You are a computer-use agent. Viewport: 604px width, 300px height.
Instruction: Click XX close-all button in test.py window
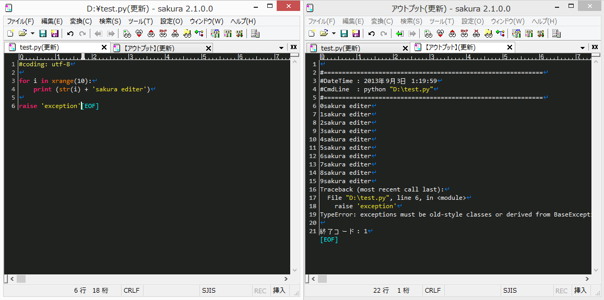click(293, 47)
